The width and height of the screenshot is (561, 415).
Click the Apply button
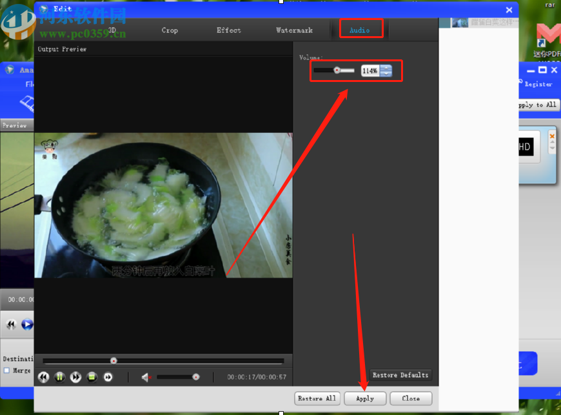(x=364, y=398)
